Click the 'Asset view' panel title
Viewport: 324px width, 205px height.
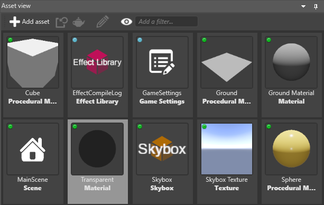click(16, 6)
